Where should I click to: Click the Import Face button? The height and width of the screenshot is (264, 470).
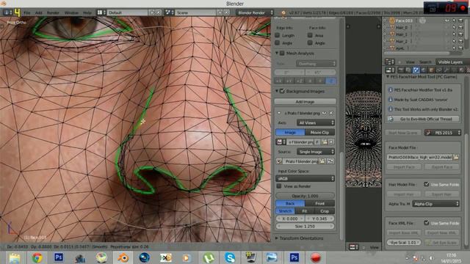tap(404, 167)
